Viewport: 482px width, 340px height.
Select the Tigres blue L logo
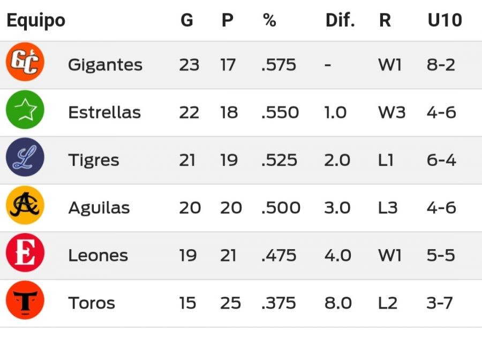[25, 158]
